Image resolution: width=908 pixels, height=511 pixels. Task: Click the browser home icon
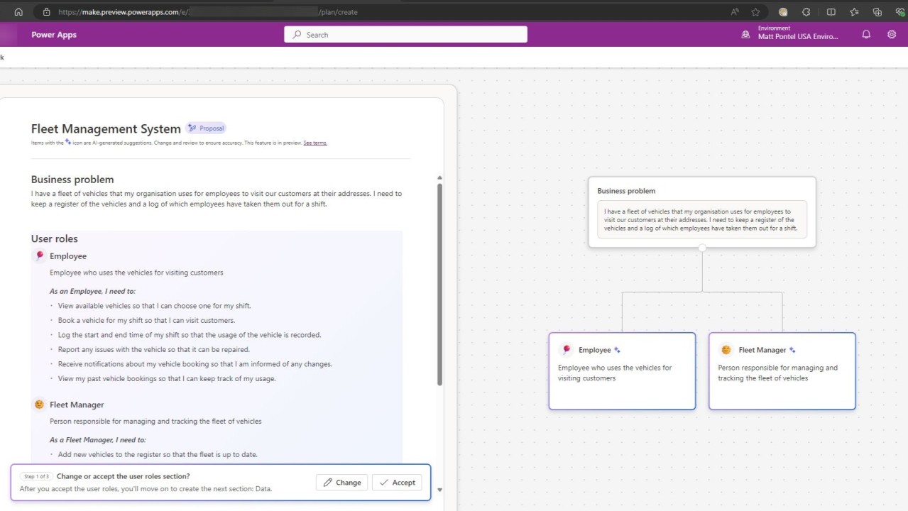coord(18,11)
